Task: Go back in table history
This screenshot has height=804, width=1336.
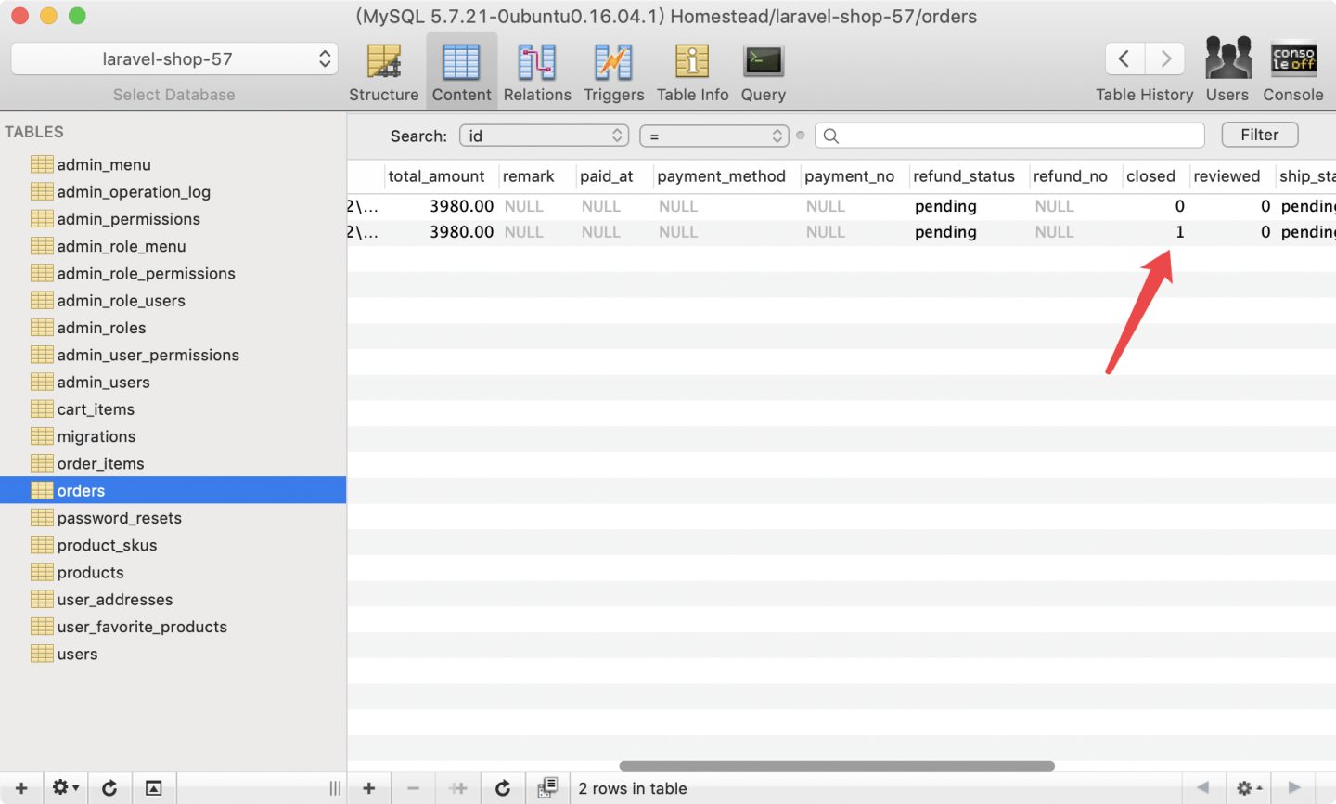Action: (x=1124, y=58)
